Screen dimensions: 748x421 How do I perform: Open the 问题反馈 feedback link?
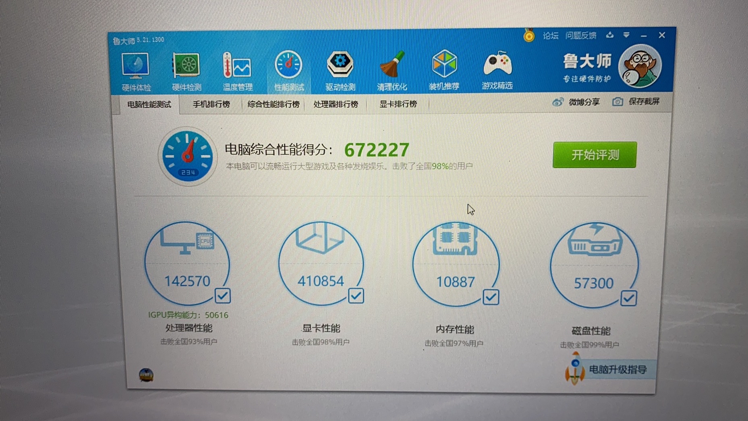coord(580,35)
